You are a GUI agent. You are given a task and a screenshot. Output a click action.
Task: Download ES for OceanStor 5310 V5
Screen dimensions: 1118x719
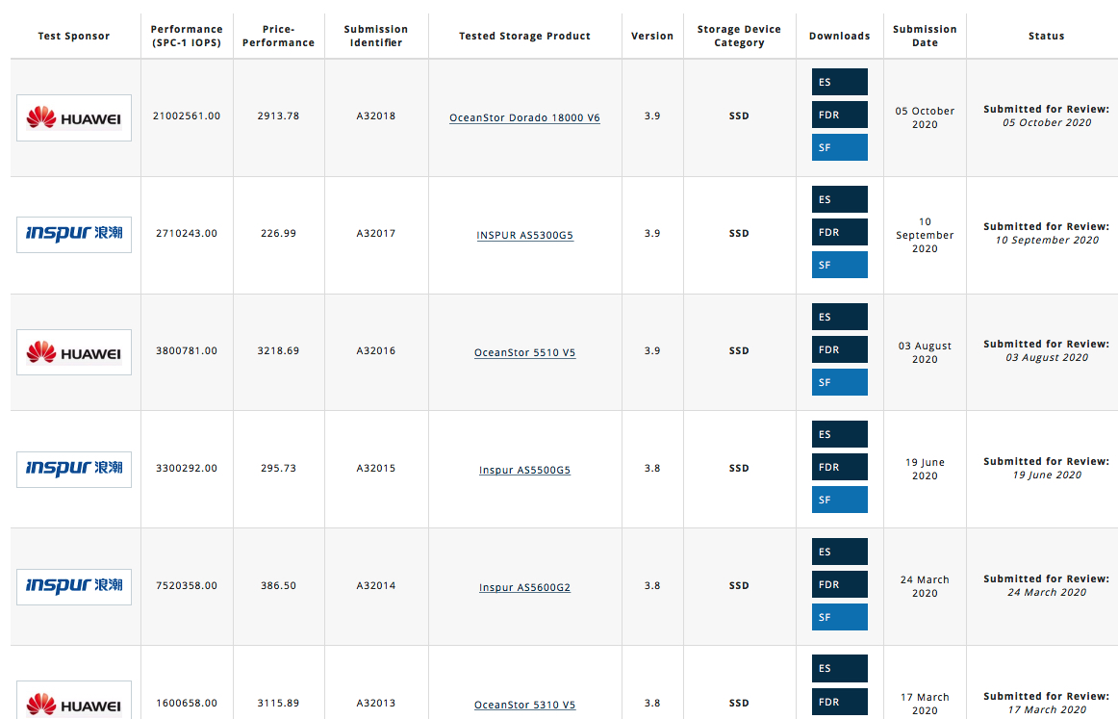click(840, 668)
